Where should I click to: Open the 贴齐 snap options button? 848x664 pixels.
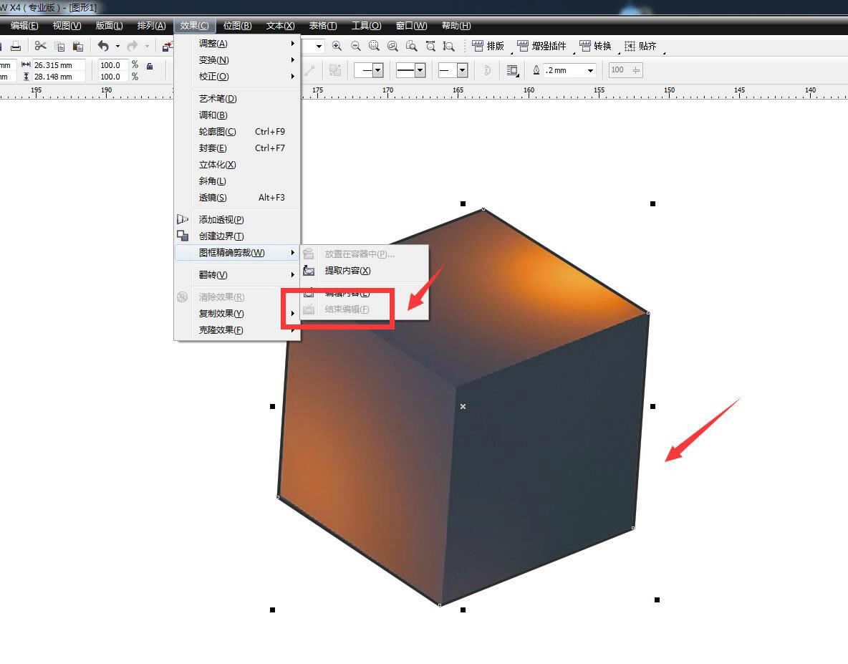click(641, 46)
